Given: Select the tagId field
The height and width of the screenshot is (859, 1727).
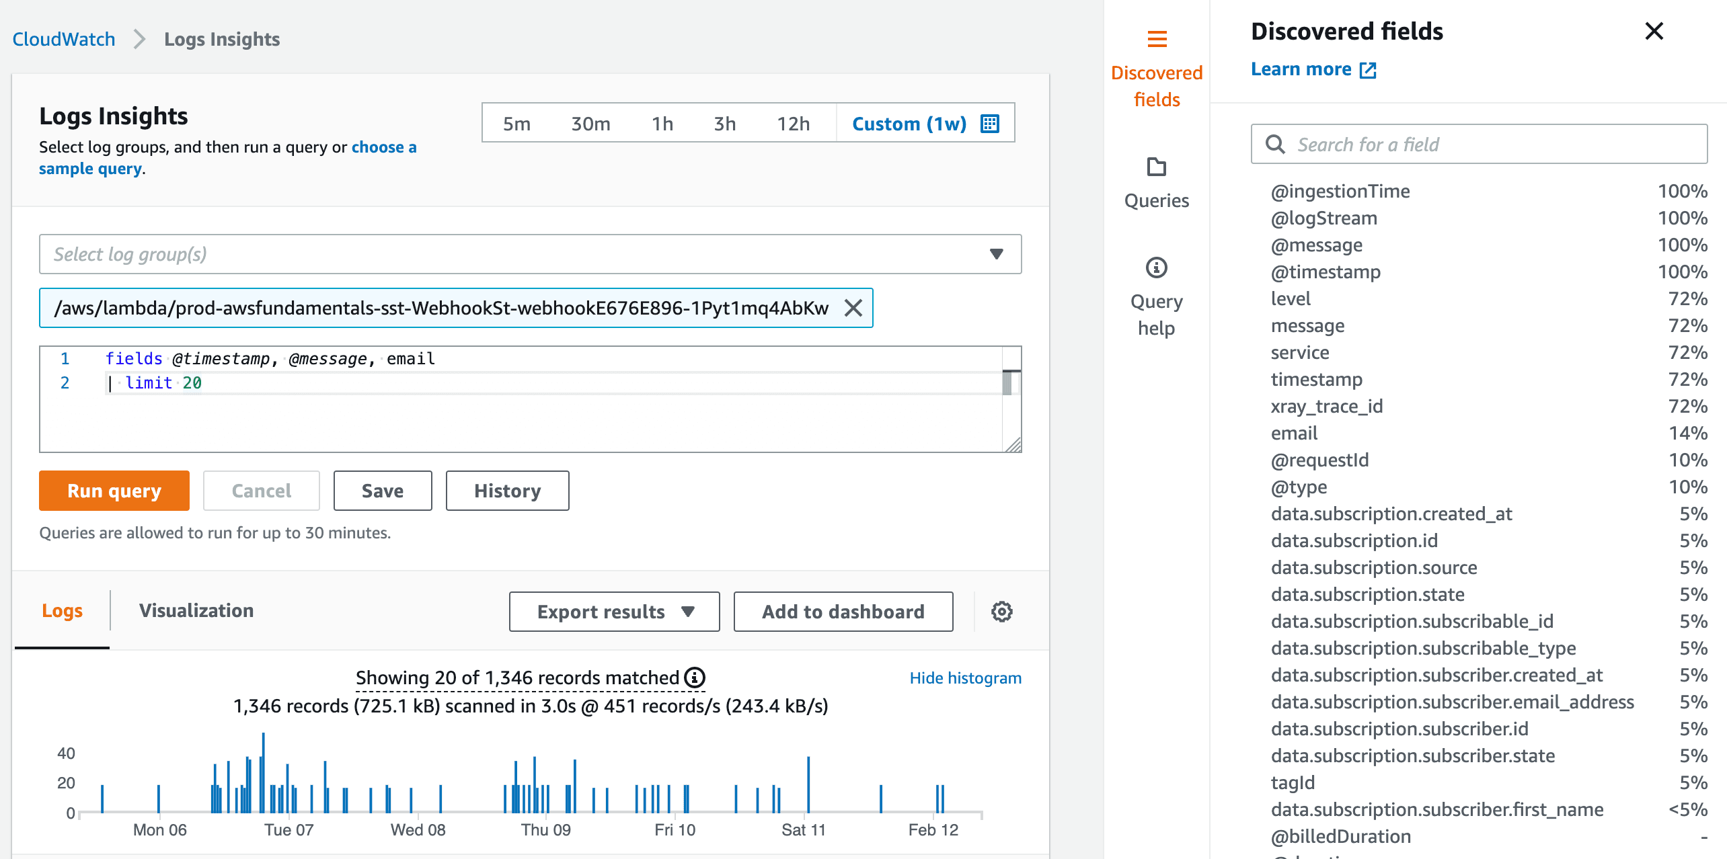Looking at the screenshot, I should pos(1293,782).
